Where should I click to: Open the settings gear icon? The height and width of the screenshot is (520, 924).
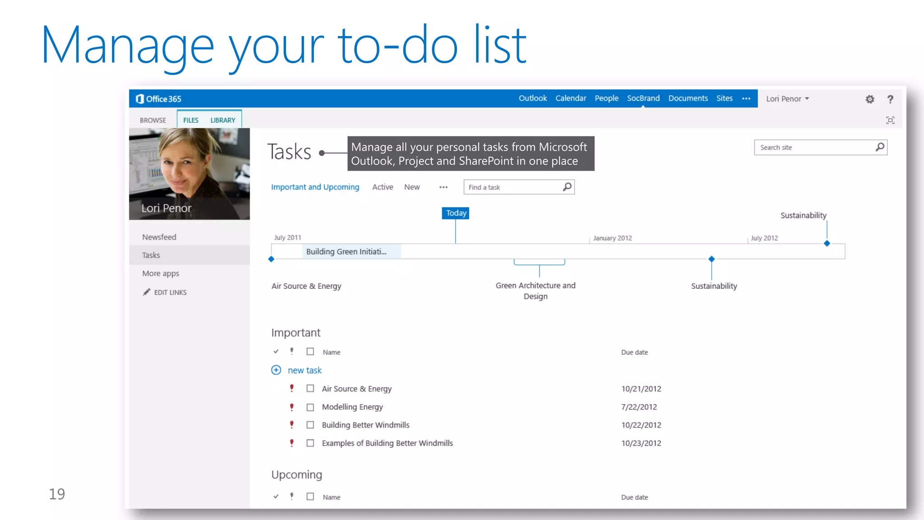tap(870, 99)
